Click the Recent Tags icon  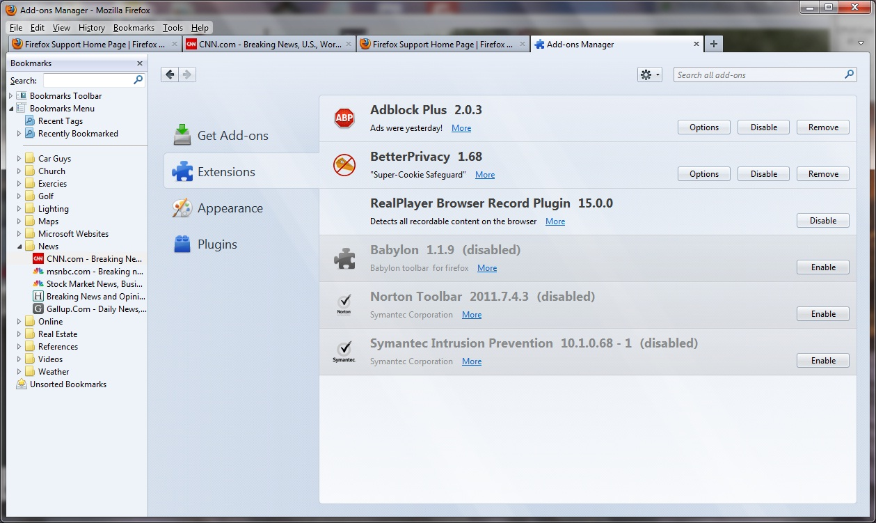point(30,121)
